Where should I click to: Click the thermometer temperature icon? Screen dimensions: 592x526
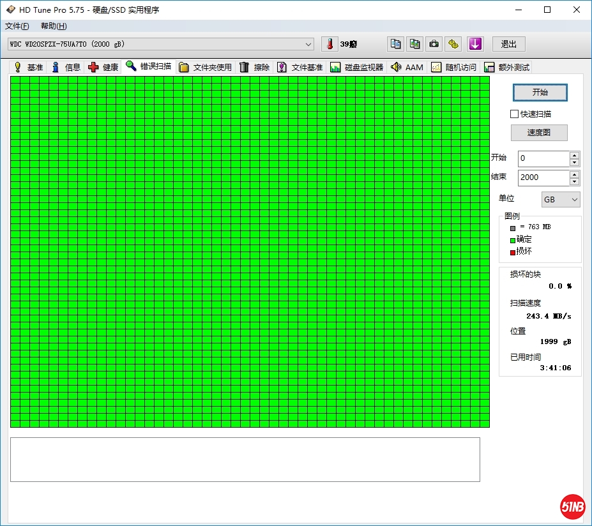(x=330, y=44)
